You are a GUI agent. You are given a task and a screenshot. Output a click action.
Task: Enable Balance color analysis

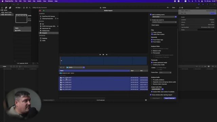tap(152, 51)
